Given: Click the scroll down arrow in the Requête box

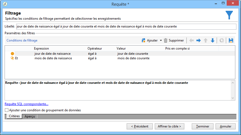Looking at the screenshot, I should (233, 98).
